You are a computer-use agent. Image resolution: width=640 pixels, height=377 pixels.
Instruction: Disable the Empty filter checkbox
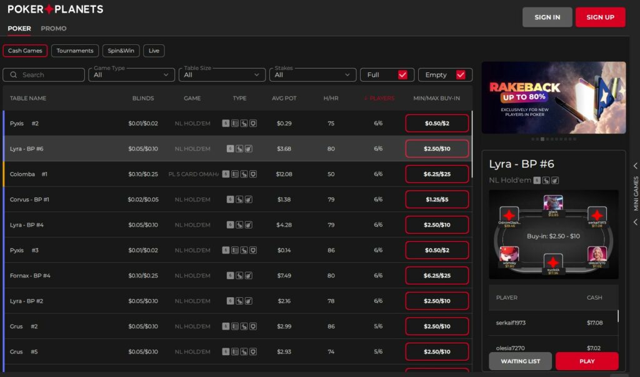(460, 74)
